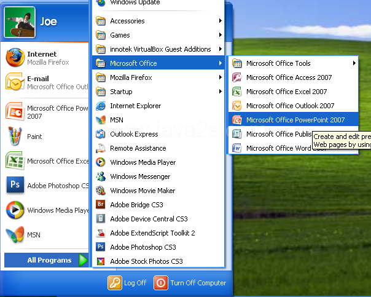This screenshot has height=297, width=371.
Task: Click the Windows Messenger icon
Action: click(101, 176)
